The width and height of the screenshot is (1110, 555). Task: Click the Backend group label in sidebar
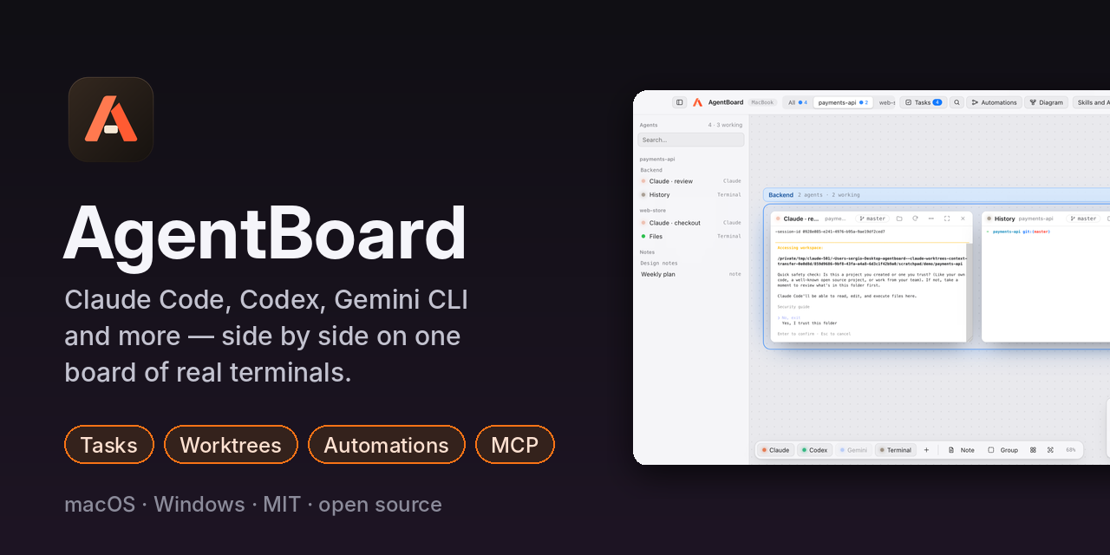pyautogui.click(x=651, y=170)
